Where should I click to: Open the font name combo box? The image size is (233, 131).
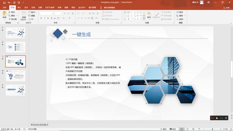click(47, 13)
